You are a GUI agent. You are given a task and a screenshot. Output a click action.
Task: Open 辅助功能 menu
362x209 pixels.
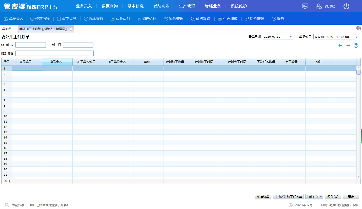(161, 6)
